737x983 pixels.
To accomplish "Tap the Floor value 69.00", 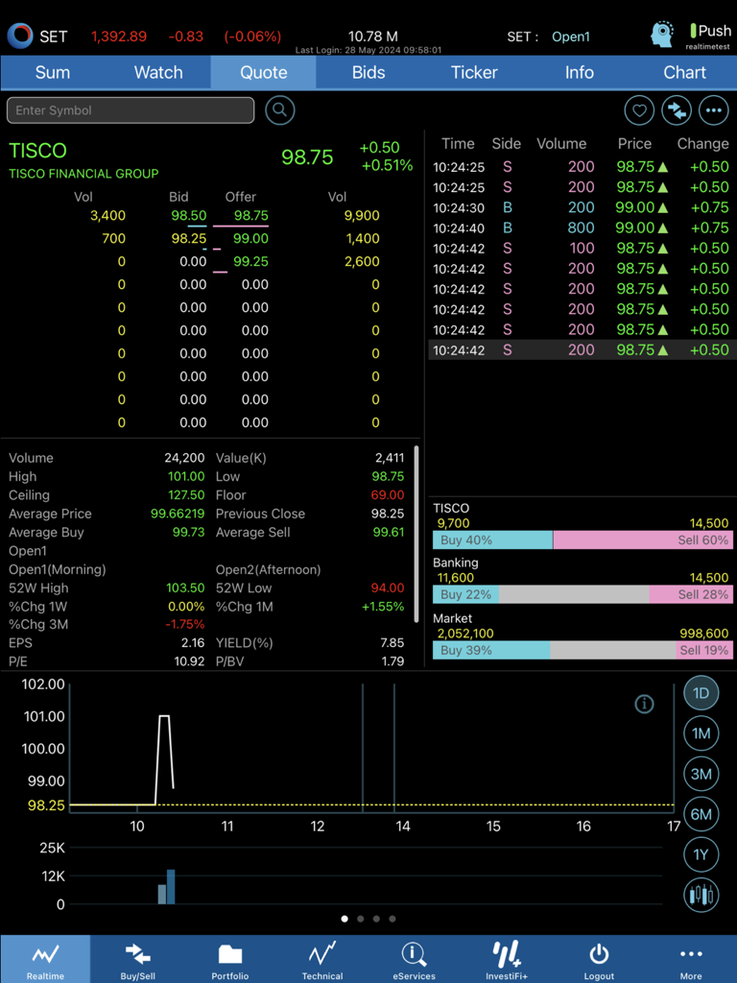I will pyautogui.click(x=388, y=495).
